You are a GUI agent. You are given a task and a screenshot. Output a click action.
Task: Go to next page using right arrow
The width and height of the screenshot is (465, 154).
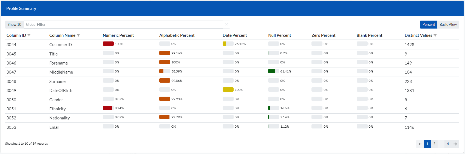click(455, 144)
